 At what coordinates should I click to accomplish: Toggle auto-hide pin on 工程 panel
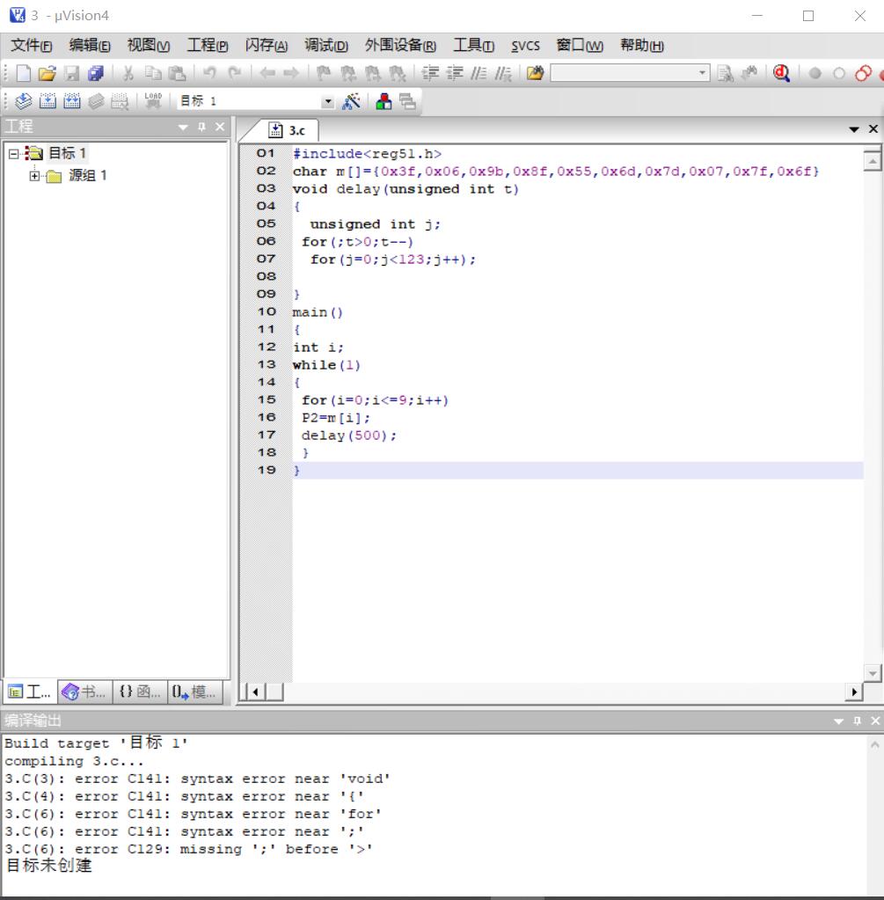[201, 127]
